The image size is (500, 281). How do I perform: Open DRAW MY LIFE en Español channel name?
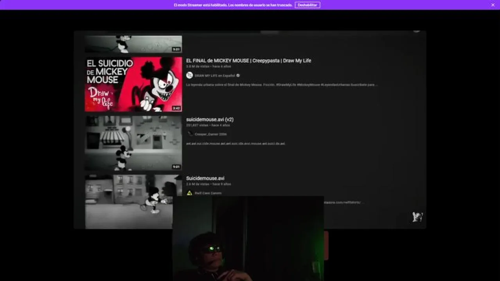click(x=215, y=76)
